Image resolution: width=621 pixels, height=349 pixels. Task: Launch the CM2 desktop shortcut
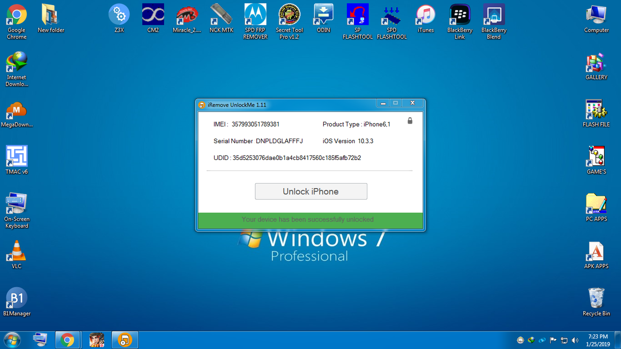pos(153,18)
